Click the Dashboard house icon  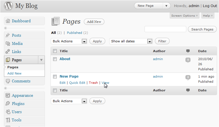[8, 21]
